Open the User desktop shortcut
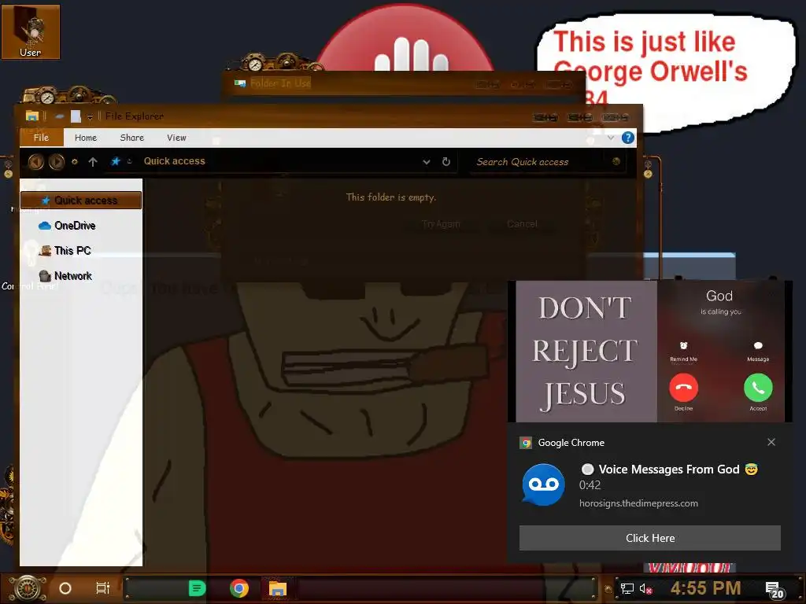 tap(31, 31)
